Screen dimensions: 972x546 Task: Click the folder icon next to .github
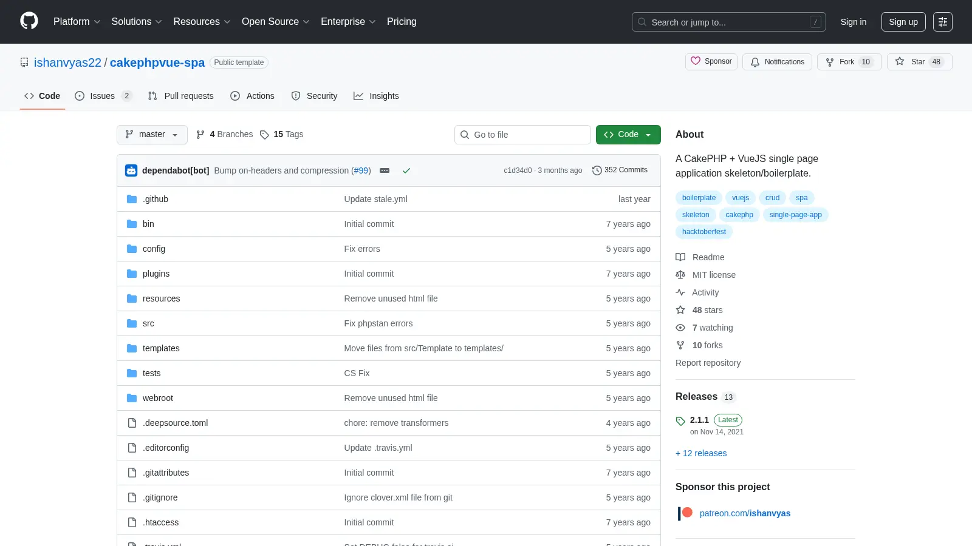(132, 199)
